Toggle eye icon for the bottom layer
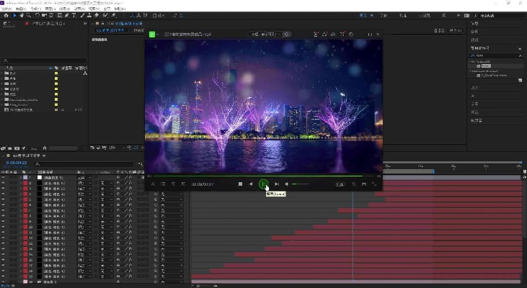The width and height of the screenshot is (527, 288). click(x=4, y=282)
